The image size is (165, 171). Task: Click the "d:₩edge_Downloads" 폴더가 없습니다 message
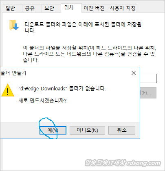(62, 89)
